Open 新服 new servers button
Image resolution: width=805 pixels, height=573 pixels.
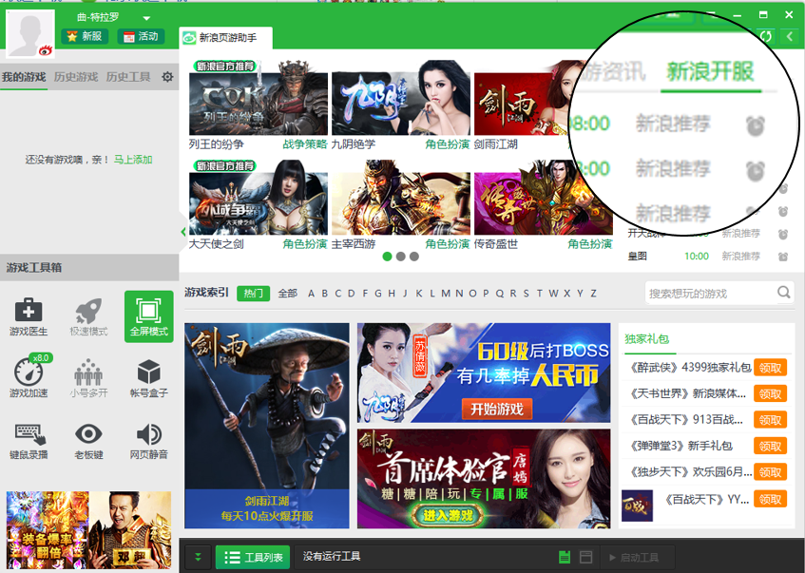coord(85,36)
